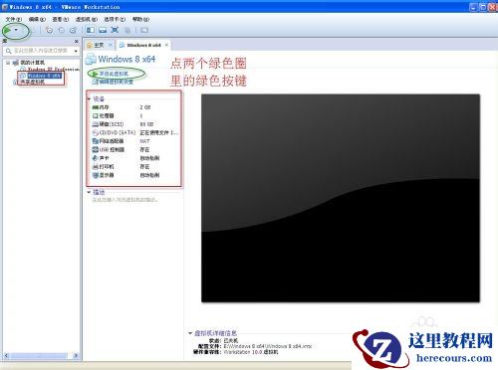Screen dimensions: 498x370
Task: Click the USB 控制器 device icon
Action: pyautogui.click(x=95, y=150)
